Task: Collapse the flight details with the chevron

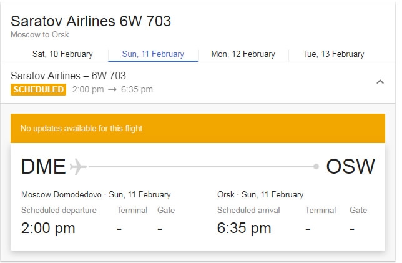Action: tap(380, 82)
